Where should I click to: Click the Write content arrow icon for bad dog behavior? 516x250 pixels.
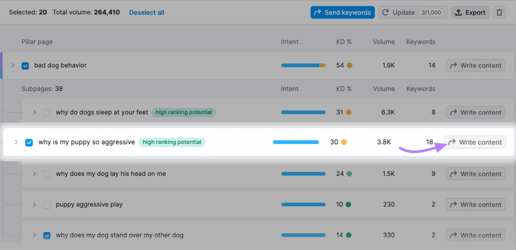click(453, 65)
